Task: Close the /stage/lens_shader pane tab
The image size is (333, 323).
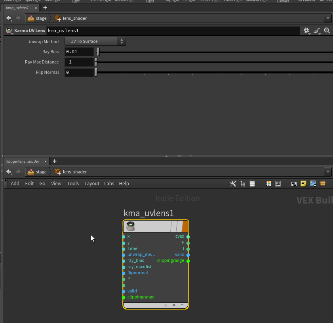Action: 46,161
